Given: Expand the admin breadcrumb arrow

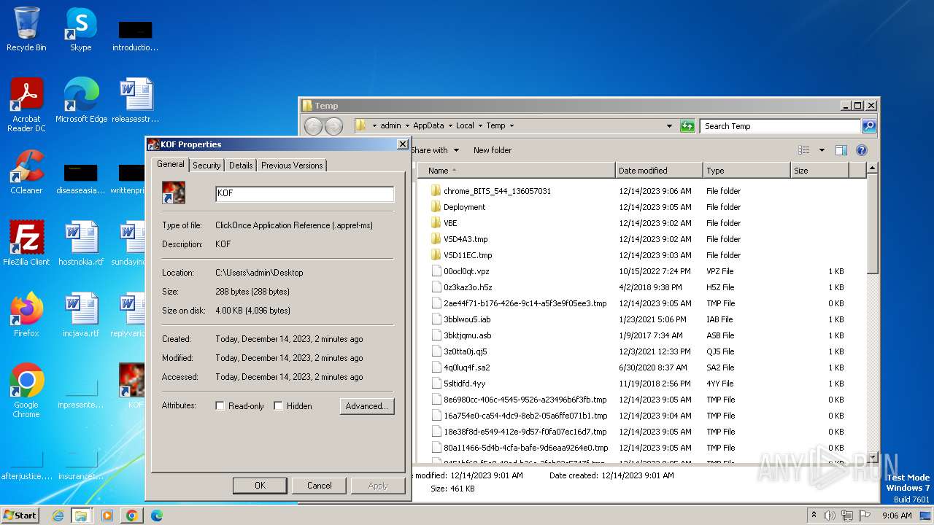Looking at the screenshot, I should [407, 126].
